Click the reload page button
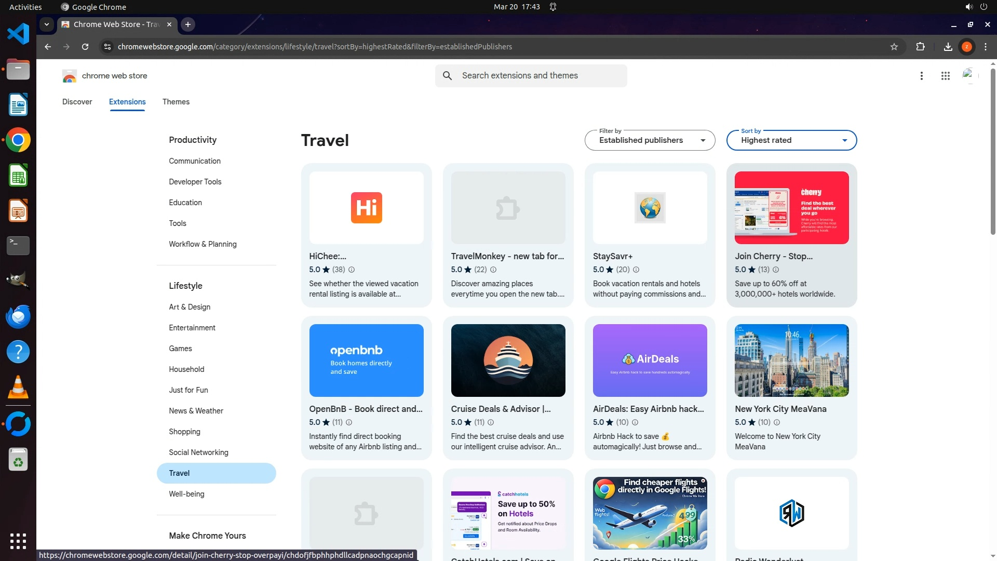Screen dimensions: 997x561 [85, 47]
